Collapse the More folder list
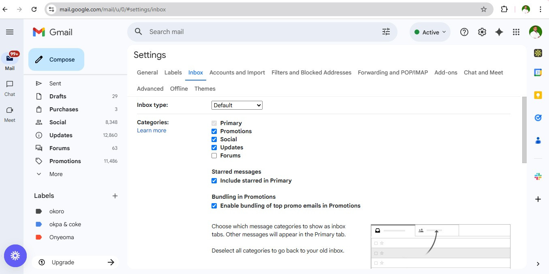549x274 pixels. click(x=56, y=174)
